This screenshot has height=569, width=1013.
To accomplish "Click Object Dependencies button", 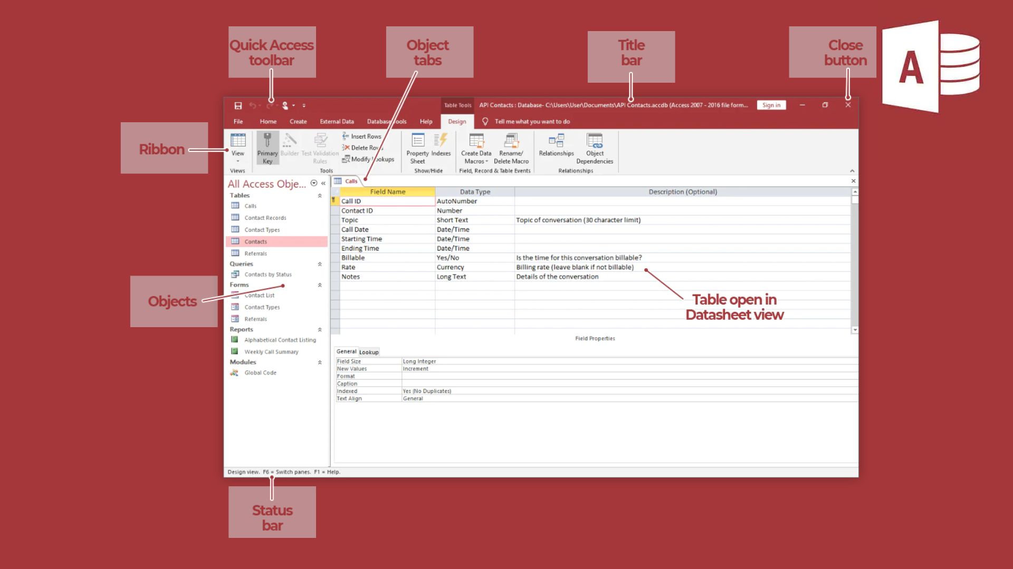I will coord(595,148).
